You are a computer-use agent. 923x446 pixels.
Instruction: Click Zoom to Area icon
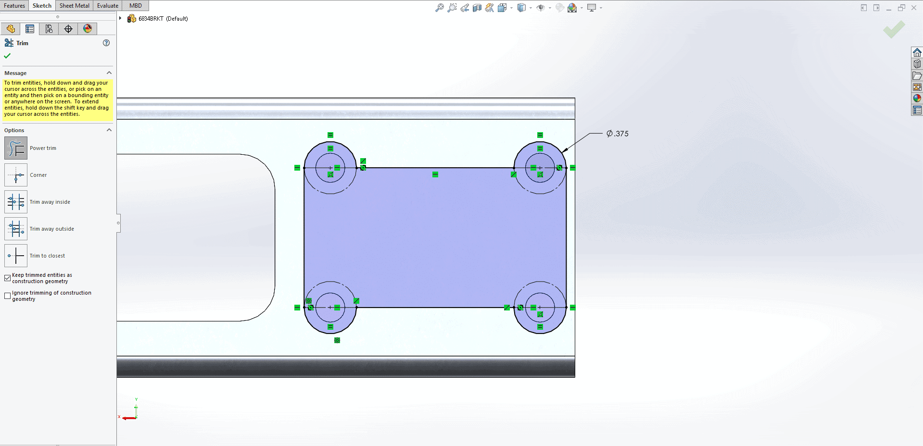pyautogui.click(x=452, y=8)
